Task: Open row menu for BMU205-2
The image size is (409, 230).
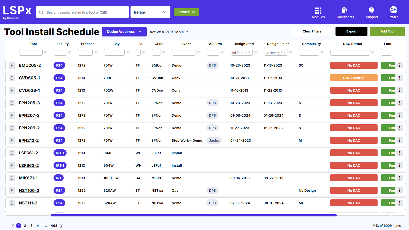Action: point(12,65)
